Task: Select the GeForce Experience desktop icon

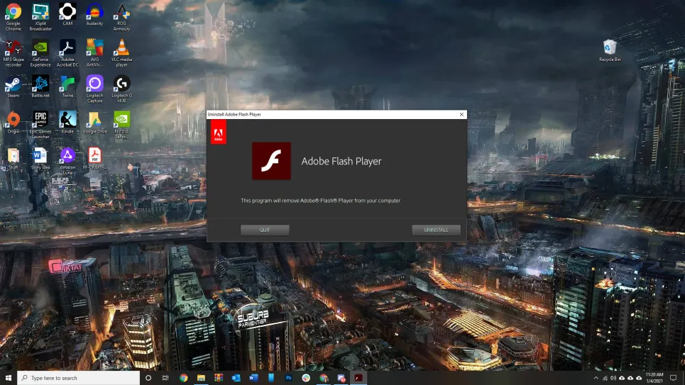Action: coord(40,52)
